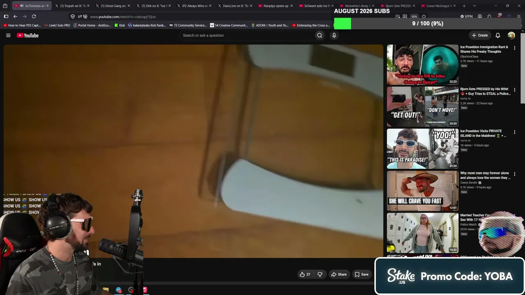Open the Portal Home - AntiScu bookmark
The image size is (525, 295).
[92, 25]
